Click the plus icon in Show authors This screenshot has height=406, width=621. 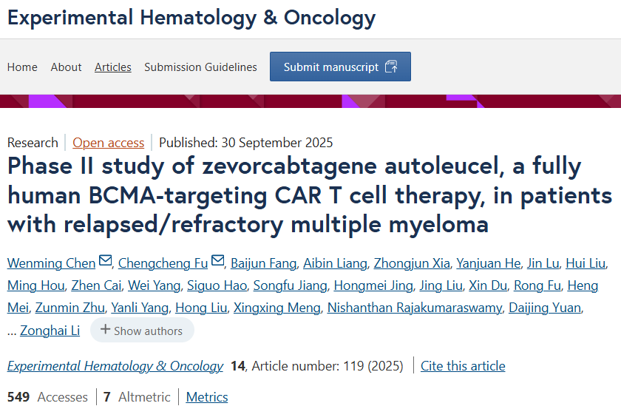pos(106,330)
